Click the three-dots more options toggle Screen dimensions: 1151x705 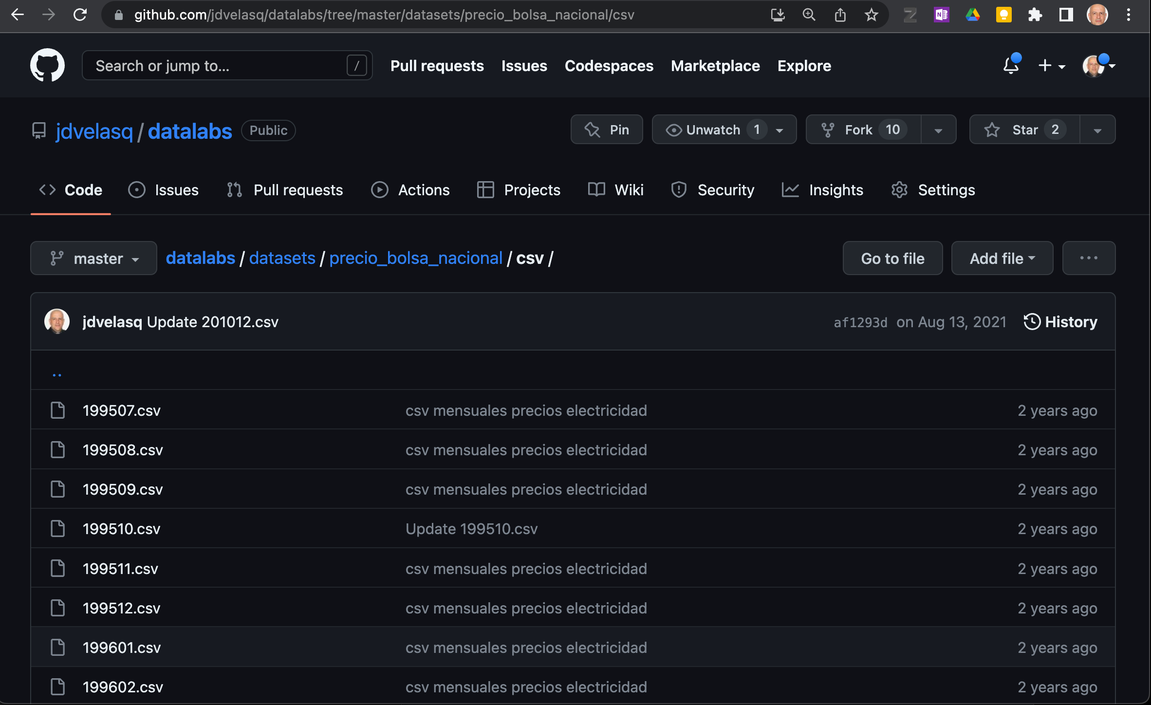(x=1089, y=258)
